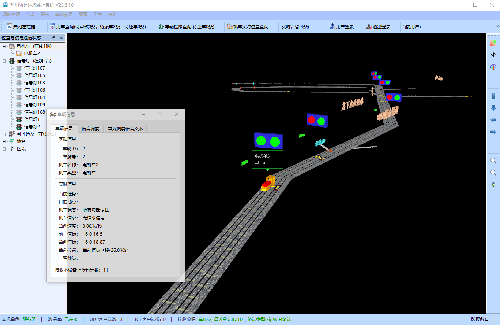Click the fit-to-view icon below zoom out
This screenshot has width=500, height=325.
click(x=493, y=185)
